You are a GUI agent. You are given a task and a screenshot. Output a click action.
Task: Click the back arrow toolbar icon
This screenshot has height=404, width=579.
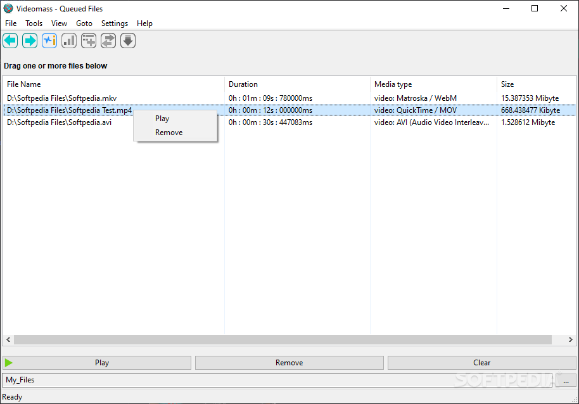[x=10, y=41]
